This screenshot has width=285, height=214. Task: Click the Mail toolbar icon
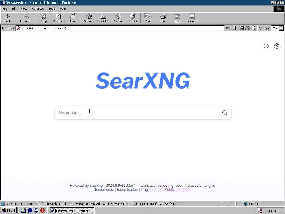[x=148, y=18]
